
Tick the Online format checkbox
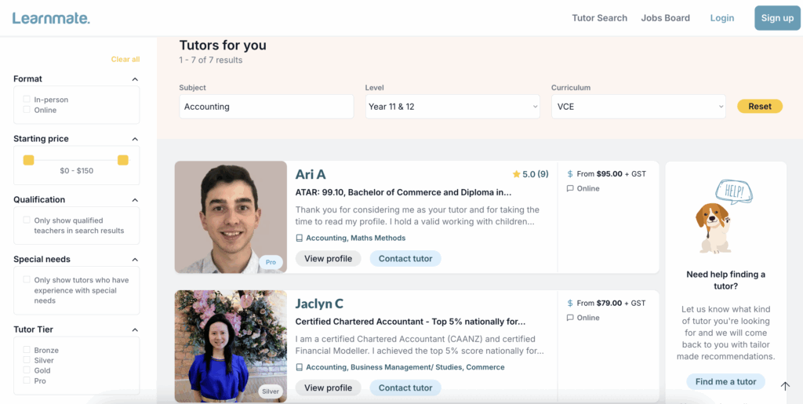pos(27,110)
